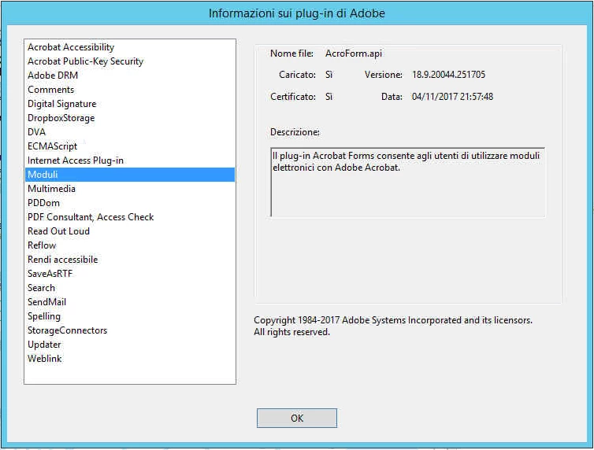The image size is (594, 450).
Task: Click file name AcroForm.api
Action: tap(354, 53)
